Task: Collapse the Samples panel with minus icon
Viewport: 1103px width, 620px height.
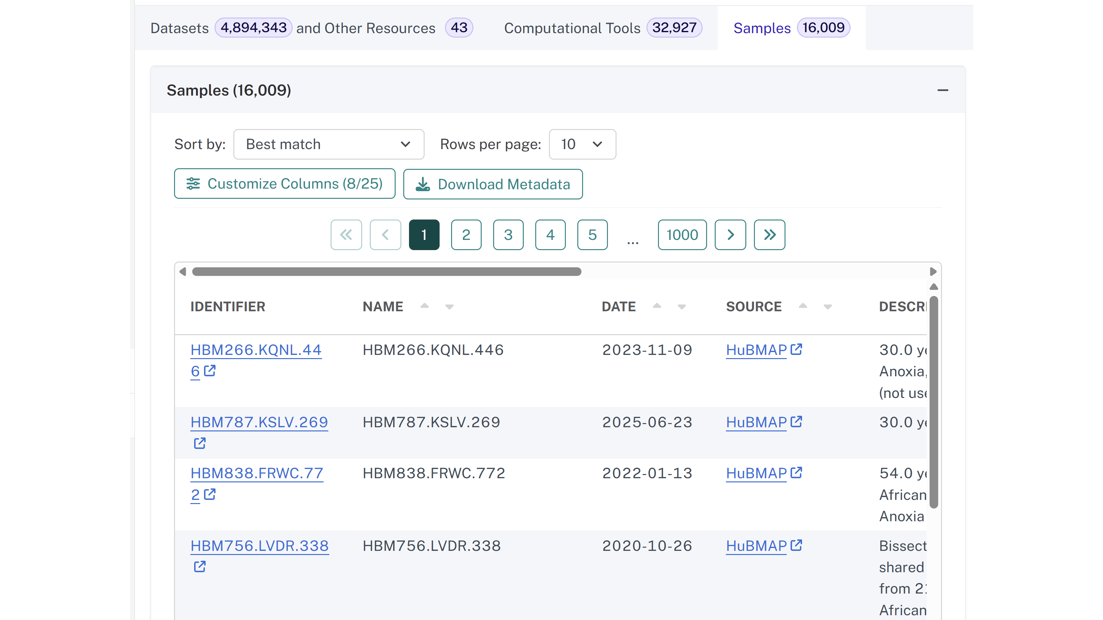Action: (942, 90)
